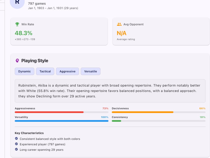Click the Rubinstein playing style description text
The width and height of the screenshot is (210, 158).
(x=110, y=91)
